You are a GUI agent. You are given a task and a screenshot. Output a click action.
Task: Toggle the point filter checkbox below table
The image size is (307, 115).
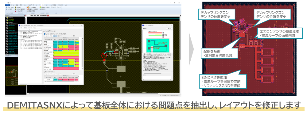point(44,72)
